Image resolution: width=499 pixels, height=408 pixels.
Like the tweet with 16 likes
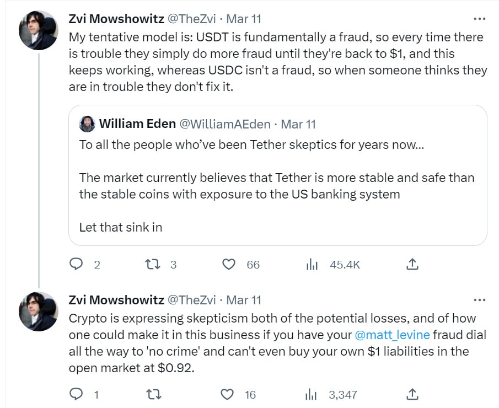coord(227,394)
